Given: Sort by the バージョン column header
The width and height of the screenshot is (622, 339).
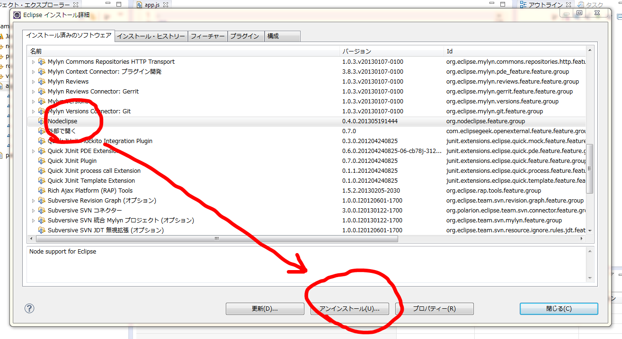Looking at the screenshot, I should coord(392,51).
